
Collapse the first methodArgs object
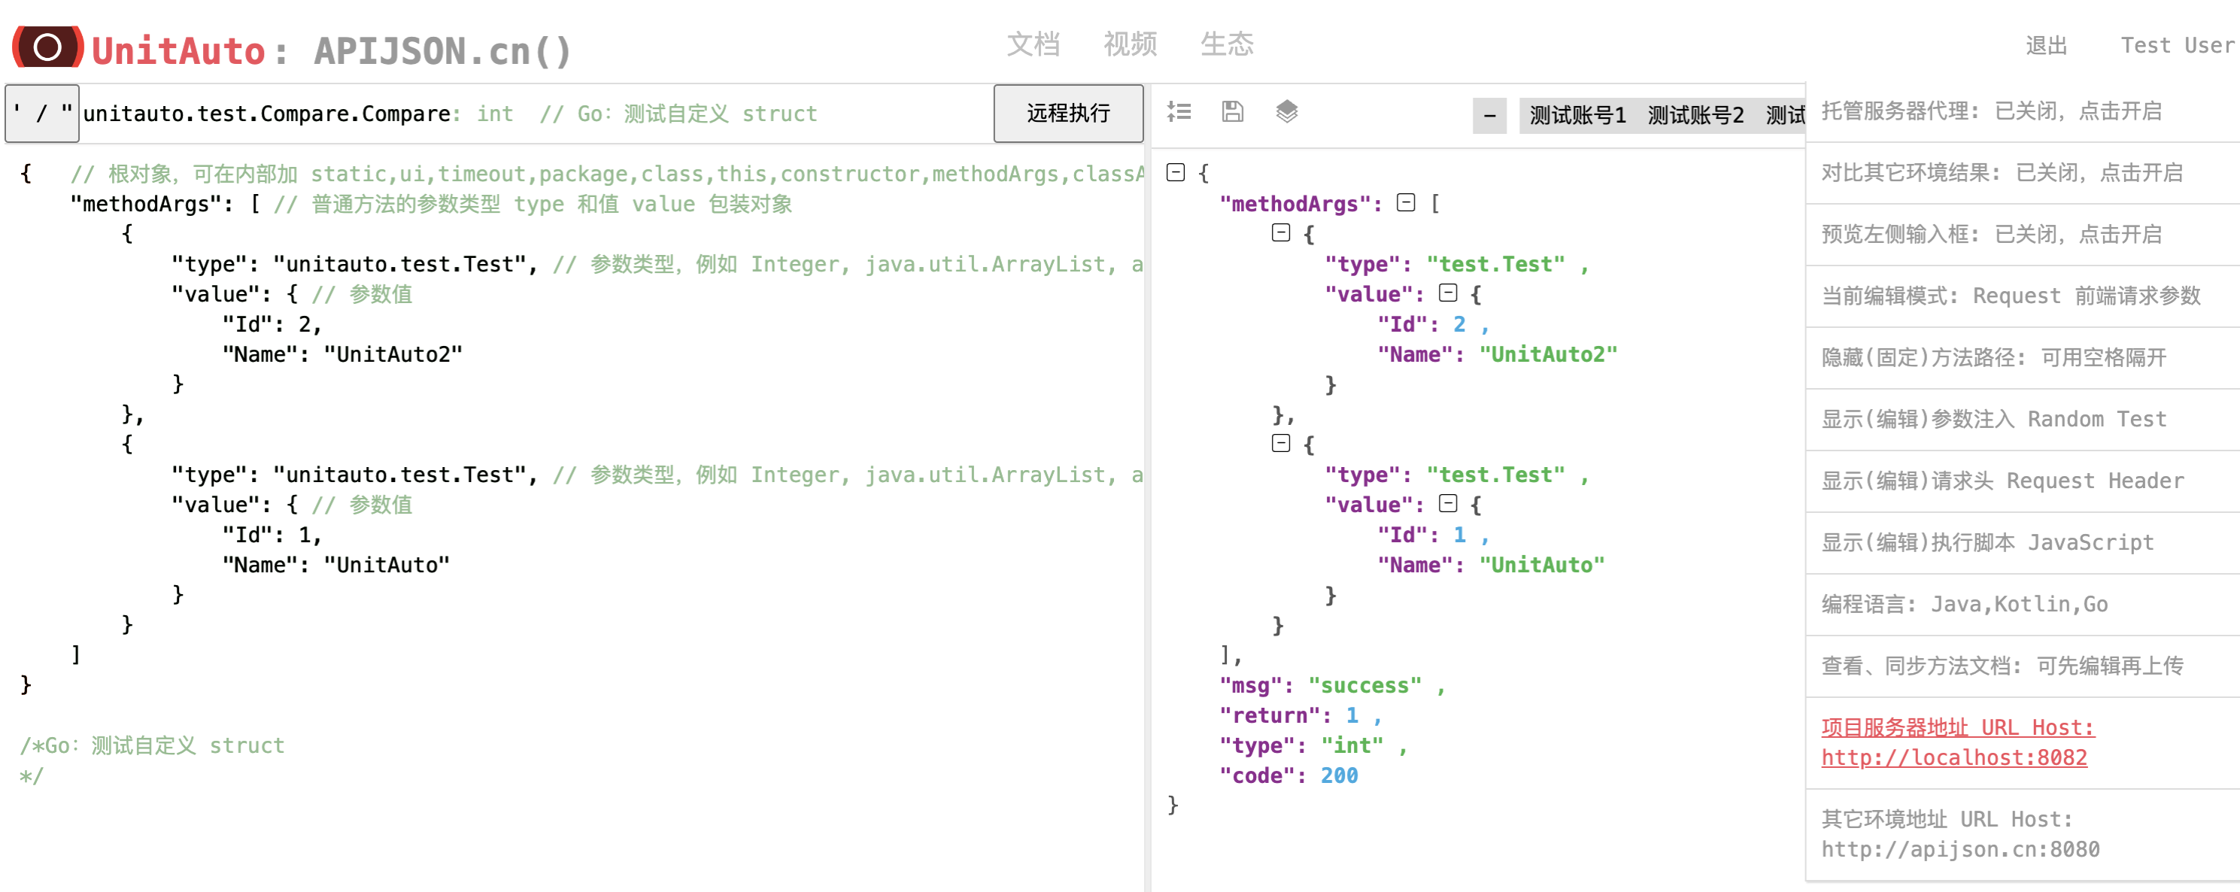tap(1281, 232)
